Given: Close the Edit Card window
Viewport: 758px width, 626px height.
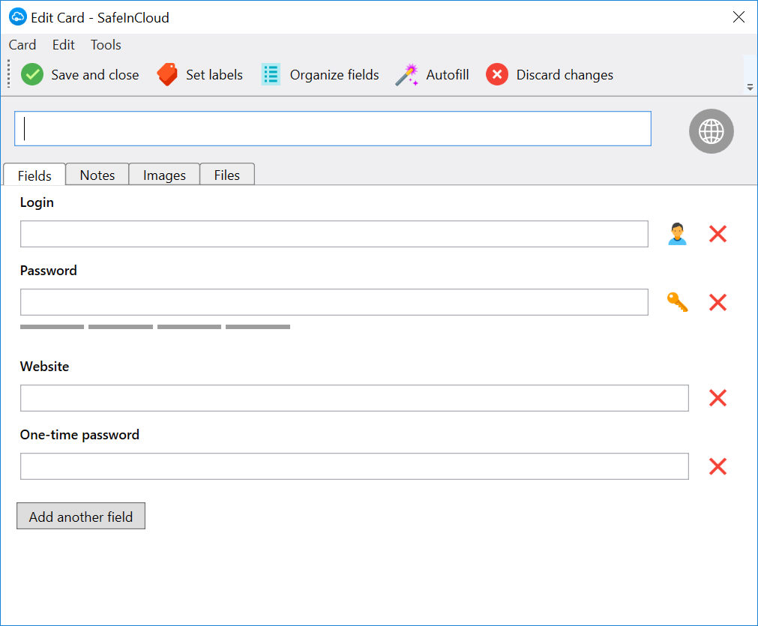Looking at the screenshot, I should [x=739, y=17].
